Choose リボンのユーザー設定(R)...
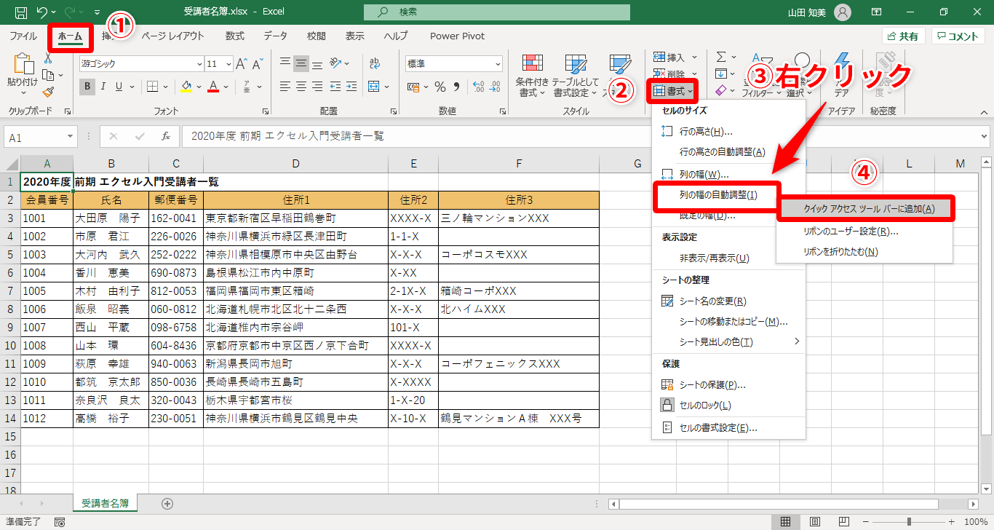 [x=866, y=232]
